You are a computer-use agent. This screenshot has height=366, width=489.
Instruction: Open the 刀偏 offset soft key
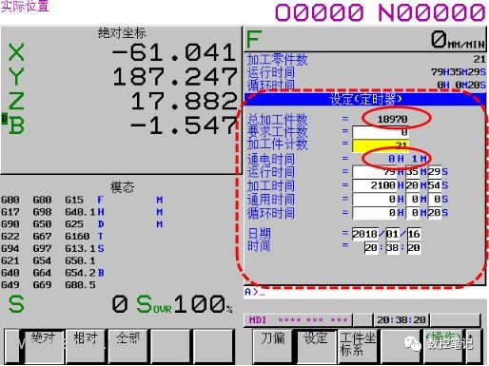pyautogui.click(x=273, y=346)
